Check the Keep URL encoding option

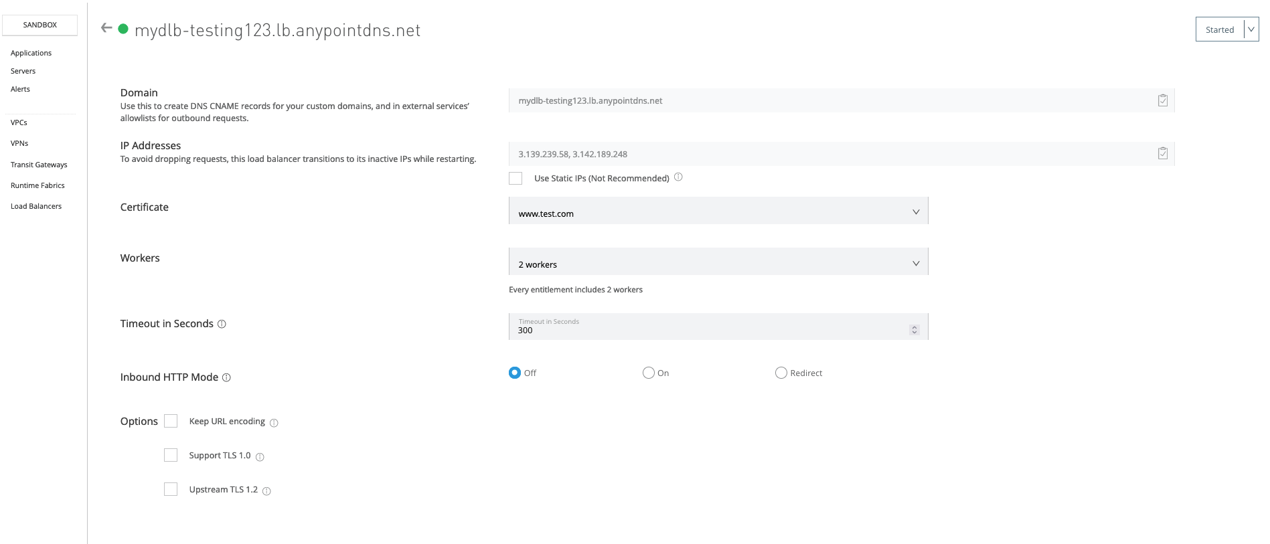171,421
